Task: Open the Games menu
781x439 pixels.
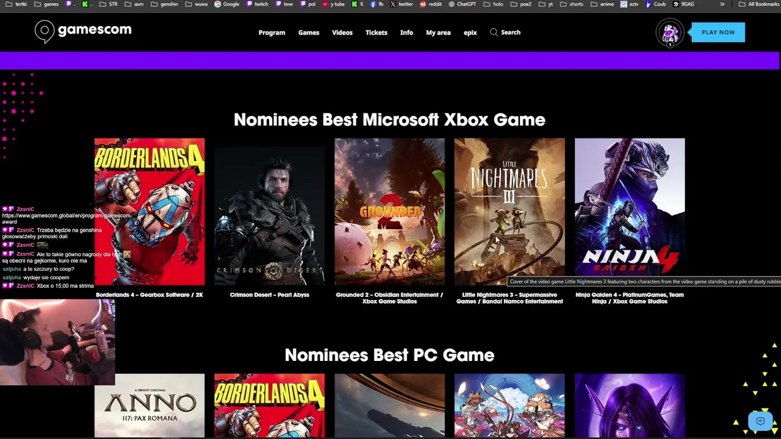Action: coord(309,32)
